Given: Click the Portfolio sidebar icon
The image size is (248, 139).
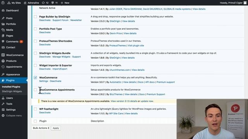Looking at the screenshot, I should 3,24.
